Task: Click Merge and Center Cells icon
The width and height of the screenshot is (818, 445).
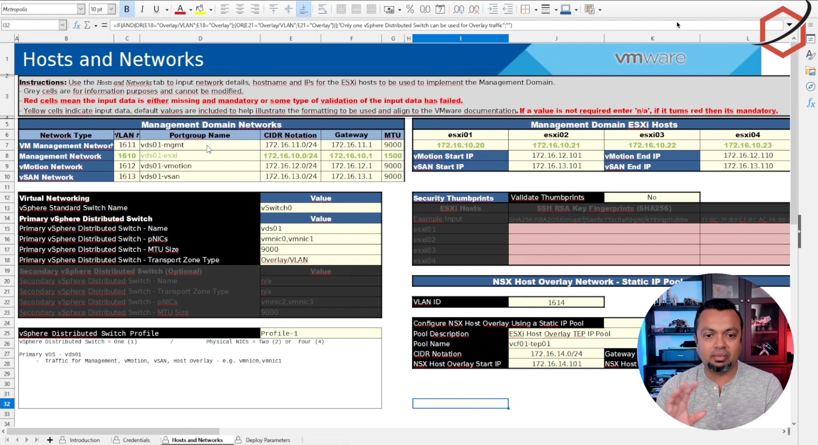Action: click(x=341, y=9)
